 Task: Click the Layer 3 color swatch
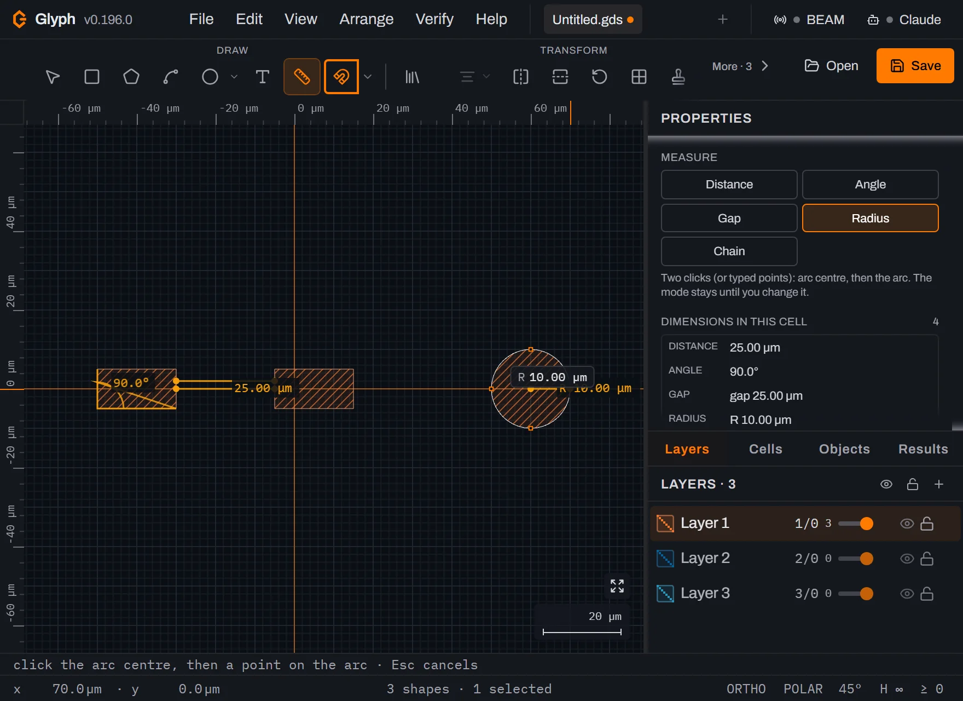coord(665,594)
